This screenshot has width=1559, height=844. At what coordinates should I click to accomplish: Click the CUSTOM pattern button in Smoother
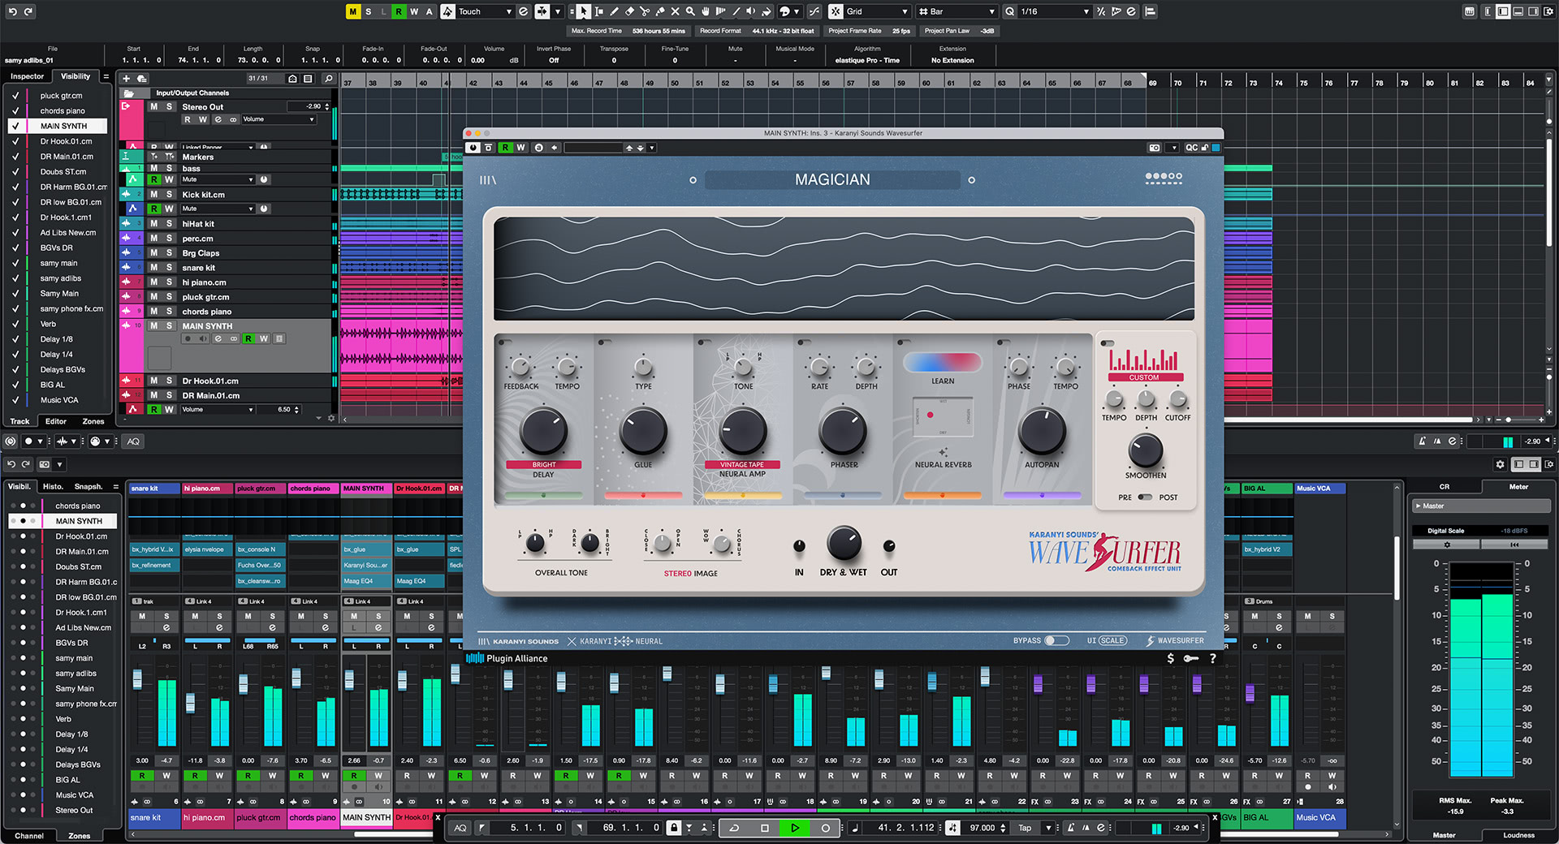[1144, 377]
